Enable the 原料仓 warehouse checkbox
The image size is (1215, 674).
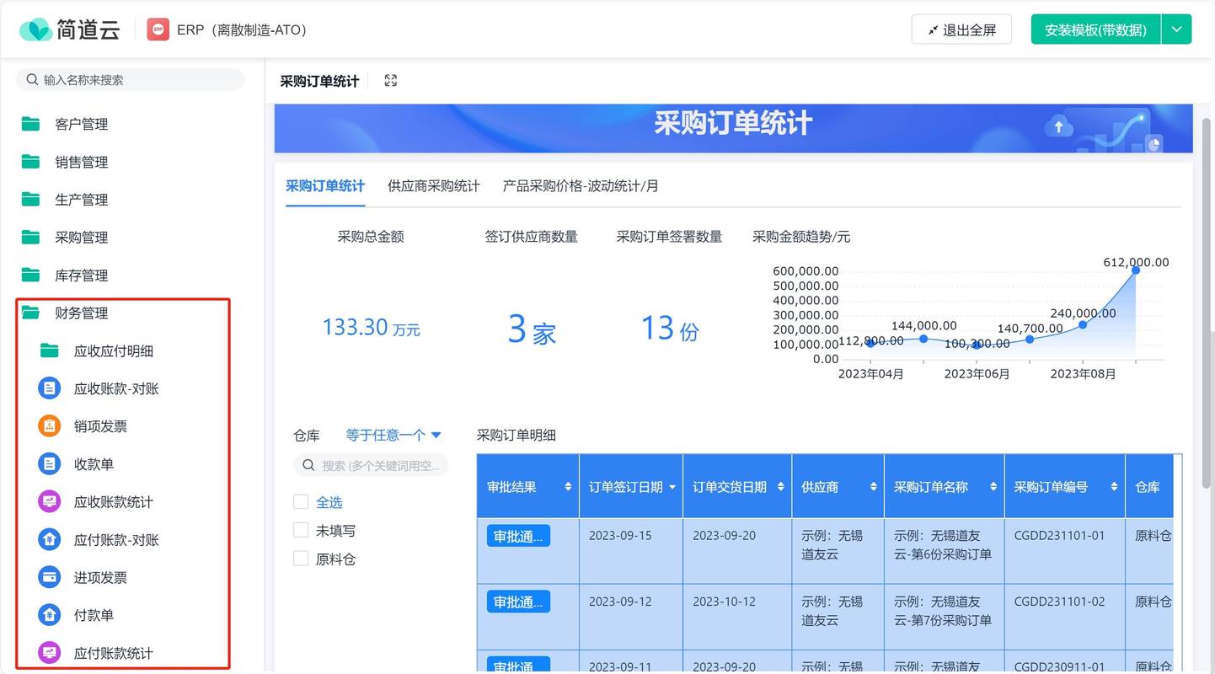pos(301,559)
